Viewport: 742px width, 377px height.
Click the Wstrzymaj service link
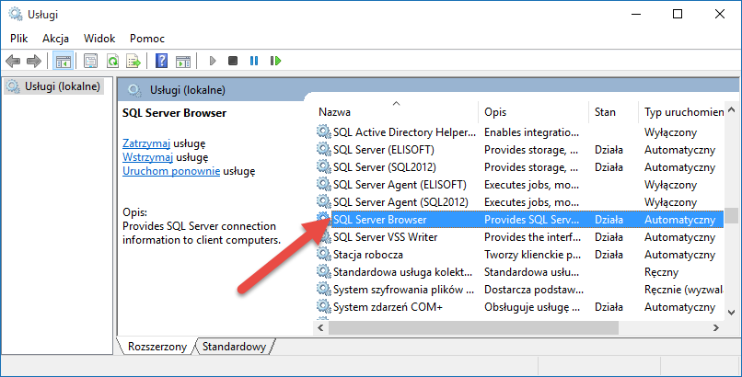(x=147, y=157)
